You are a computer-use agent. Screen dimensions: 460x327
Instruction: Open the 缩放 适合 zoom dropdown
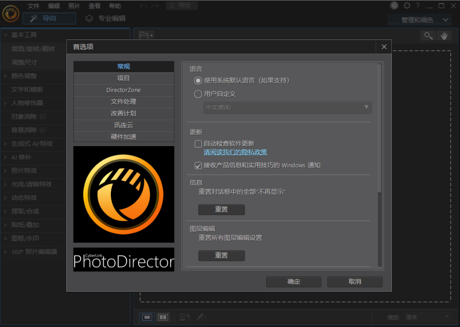(427, 317)
